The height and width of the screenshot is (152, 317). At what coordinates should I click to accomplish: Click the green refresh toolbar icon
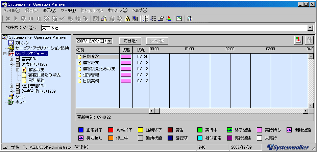tap(179, 19)
